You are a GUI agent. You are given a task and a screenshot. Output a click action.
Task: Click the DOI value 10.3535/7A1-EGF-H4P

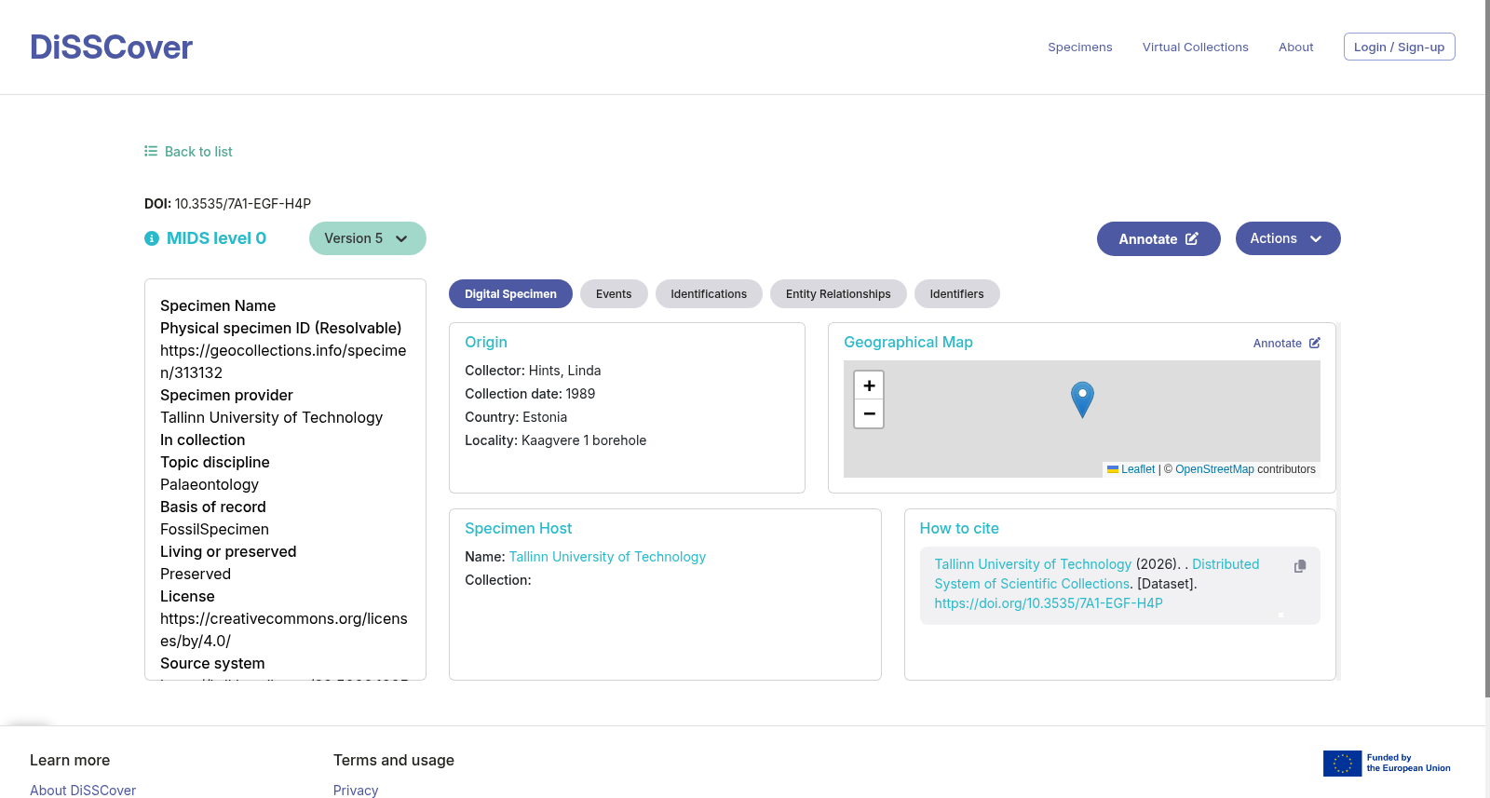pyautogui.click(x=243, y=204)
